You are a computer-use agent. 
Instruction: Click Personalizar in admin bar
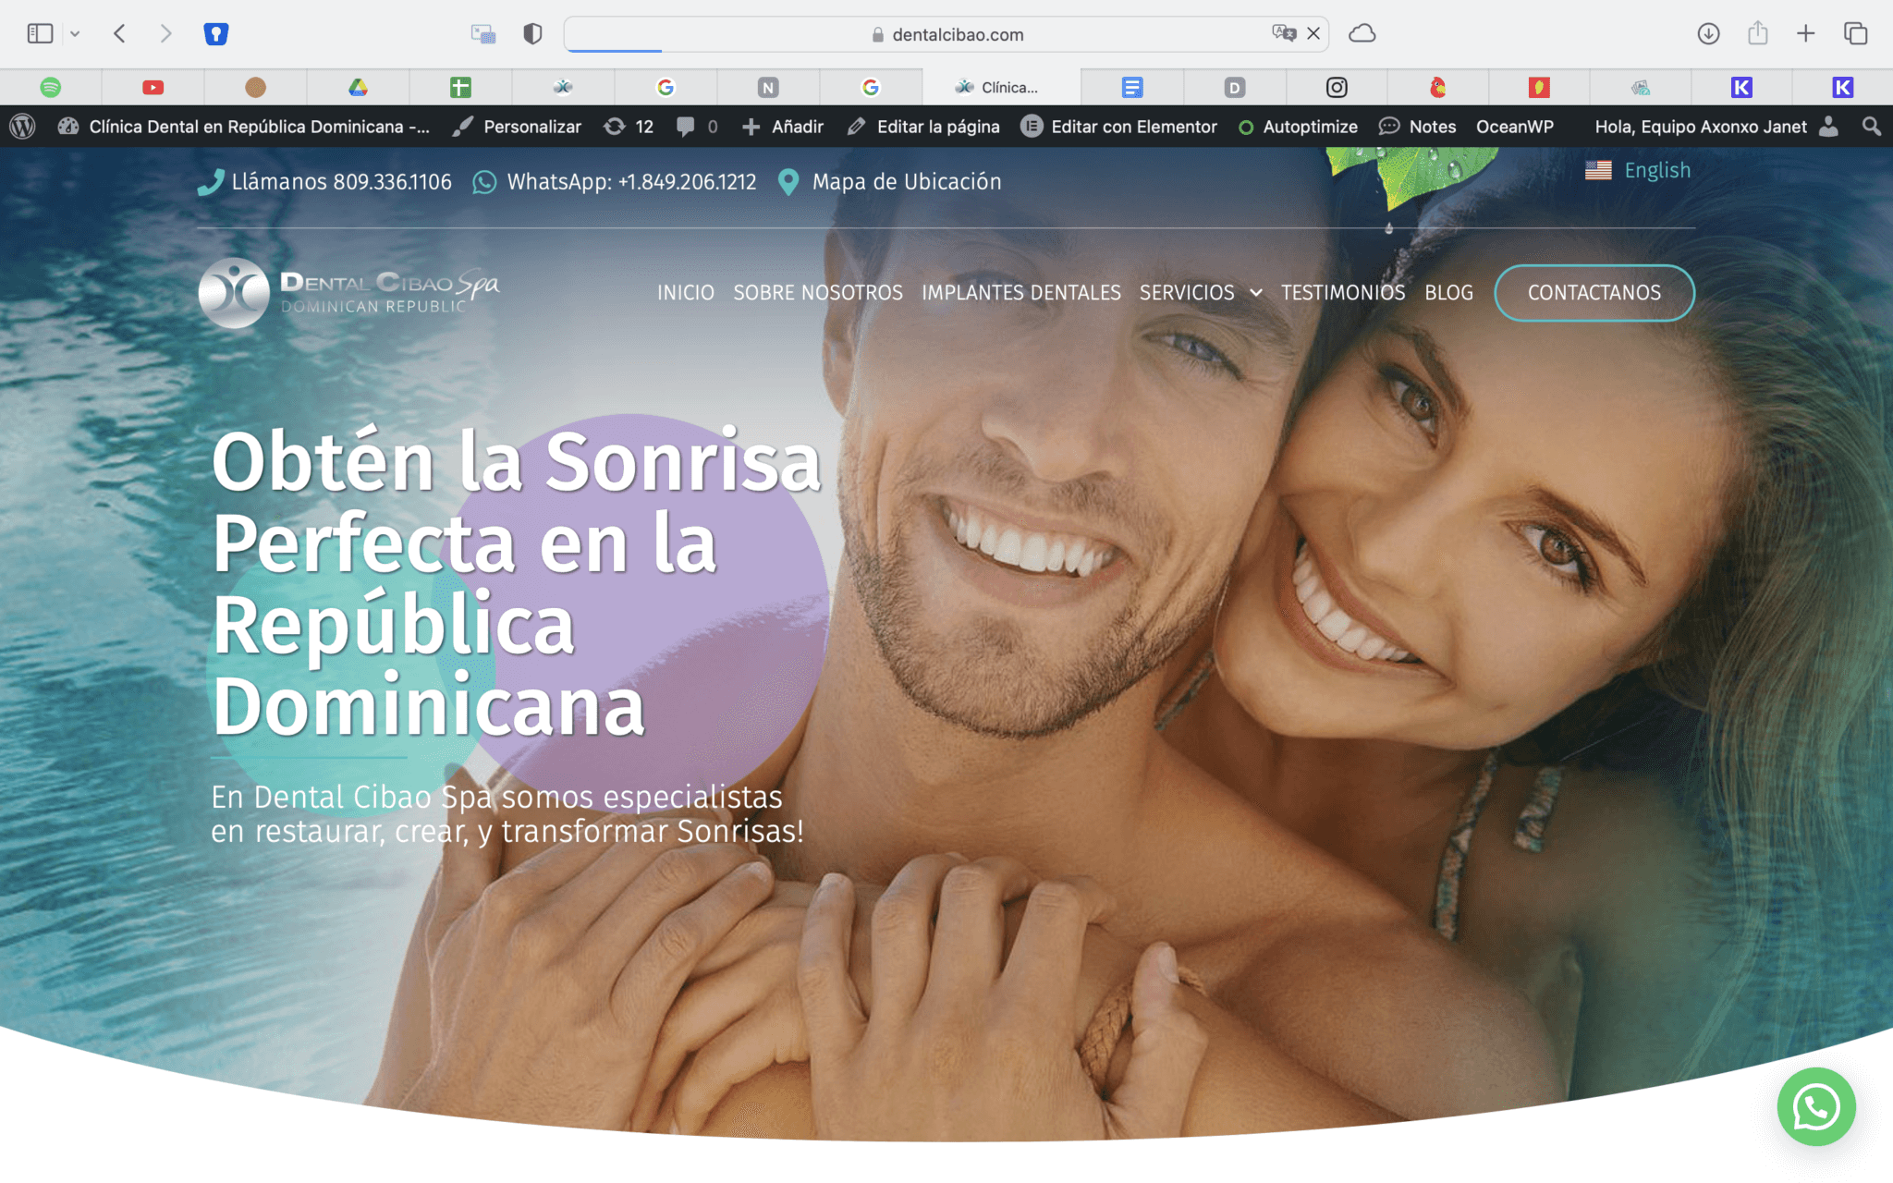(517, 127)
